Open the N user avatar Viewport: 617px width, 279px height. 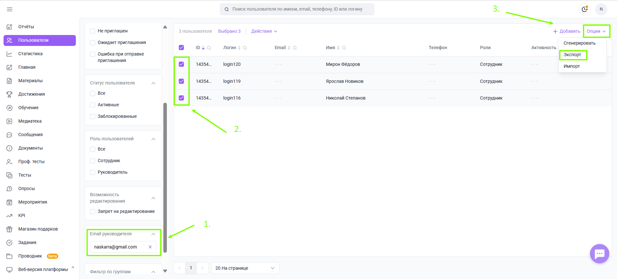(601, 9)
